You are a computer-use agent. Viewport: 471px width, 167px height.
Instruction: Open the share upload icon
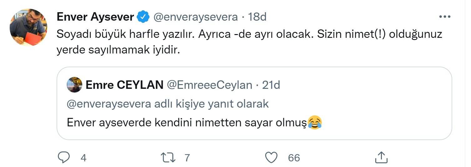point(381,157)
